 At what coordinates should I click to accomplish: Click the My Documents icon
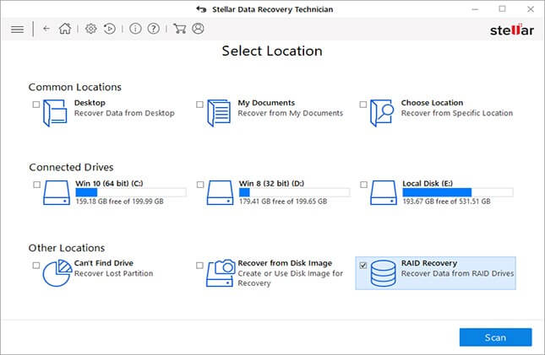[219, 113]
